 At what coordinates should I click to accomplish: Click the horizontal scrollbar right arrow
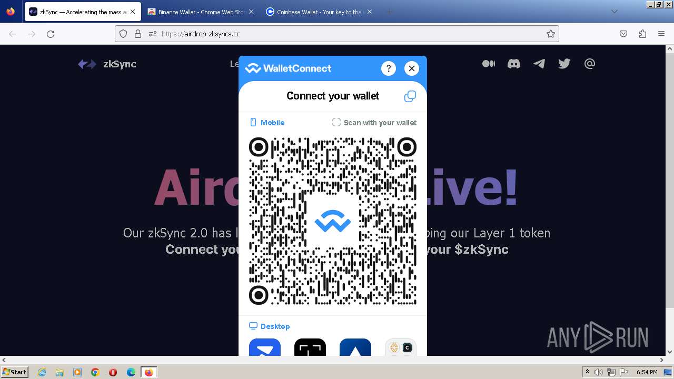click(661, 360)
